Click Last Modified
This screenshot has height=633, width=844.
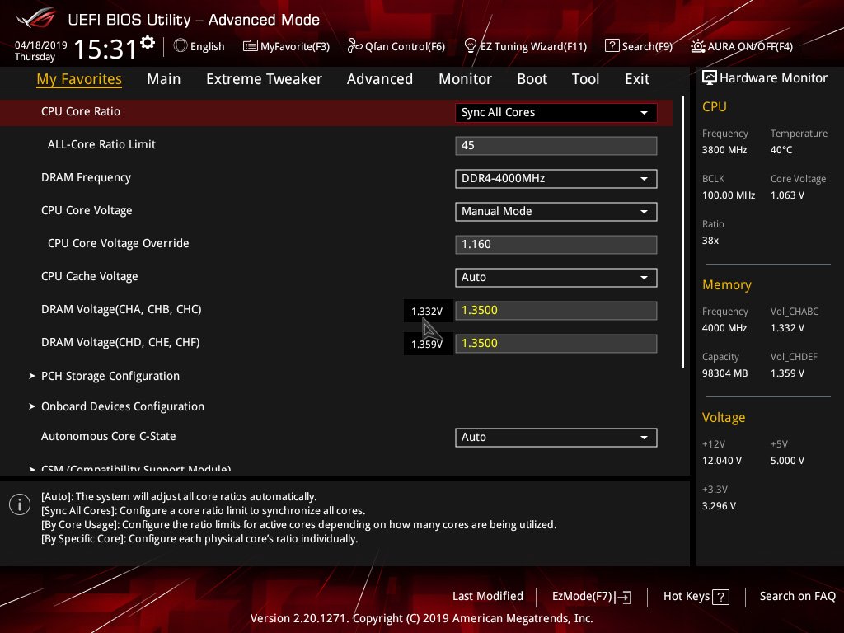(488, 597)
